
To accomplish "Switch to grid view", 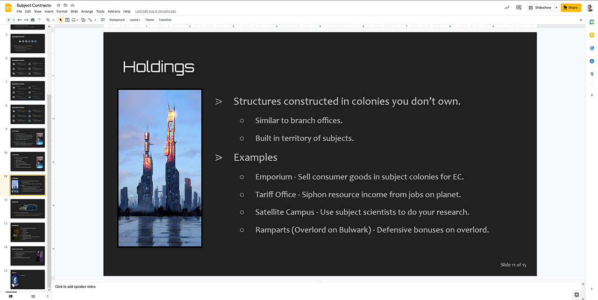I will [33, 296].
